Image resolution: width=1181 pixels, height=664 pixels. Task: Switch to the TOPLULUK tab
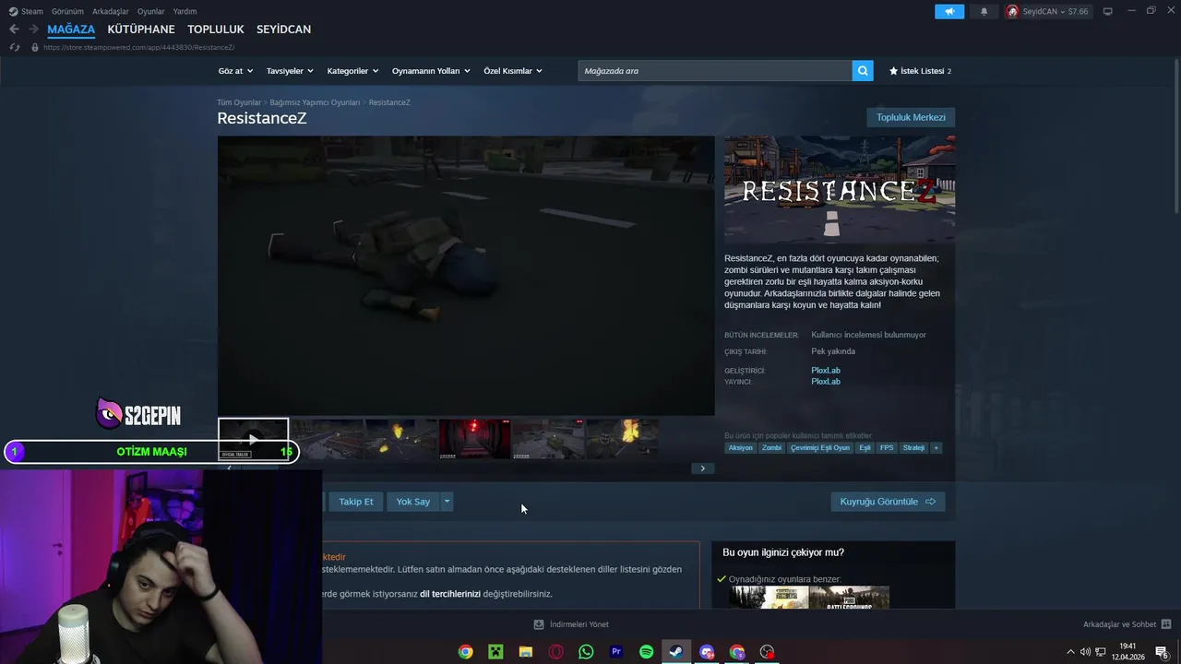tap(216, 30)
